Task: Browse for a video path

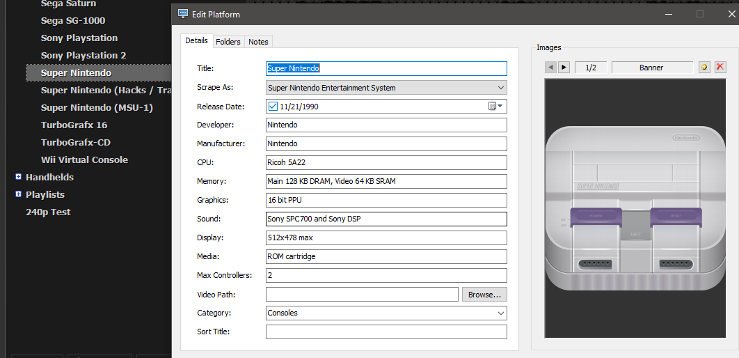Action: click(x=484, y=295)
